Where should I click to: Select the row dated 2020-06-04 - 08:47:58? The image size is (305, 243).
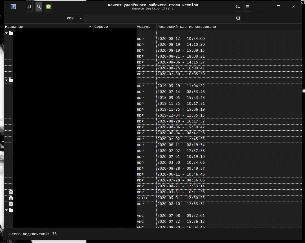pyautogui.click(x=153, y=133)
